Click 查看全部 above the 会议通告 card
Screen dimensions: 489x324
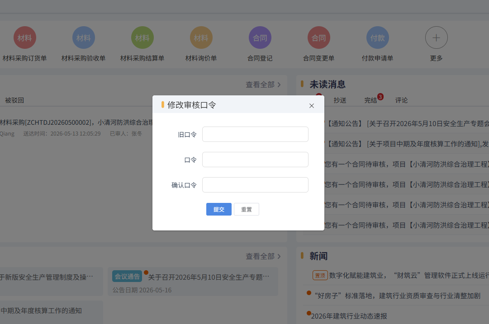click(263, 256)
